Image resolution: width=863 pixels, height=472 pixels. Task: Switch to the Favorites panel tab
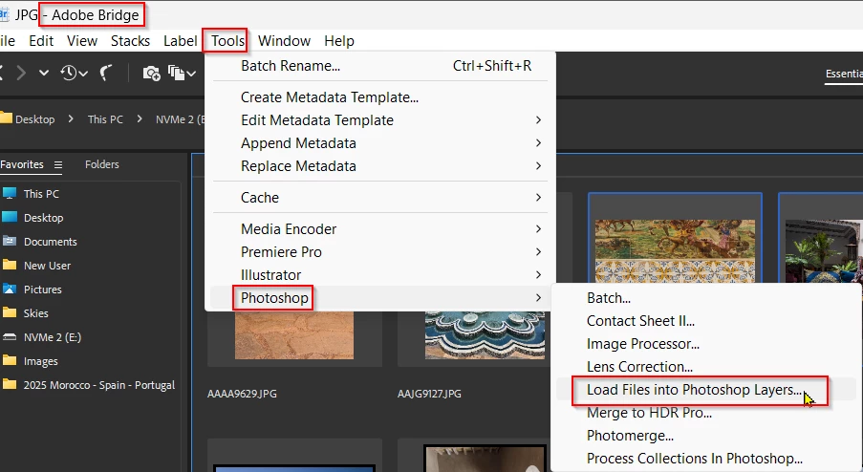click(x=22, y=164)
